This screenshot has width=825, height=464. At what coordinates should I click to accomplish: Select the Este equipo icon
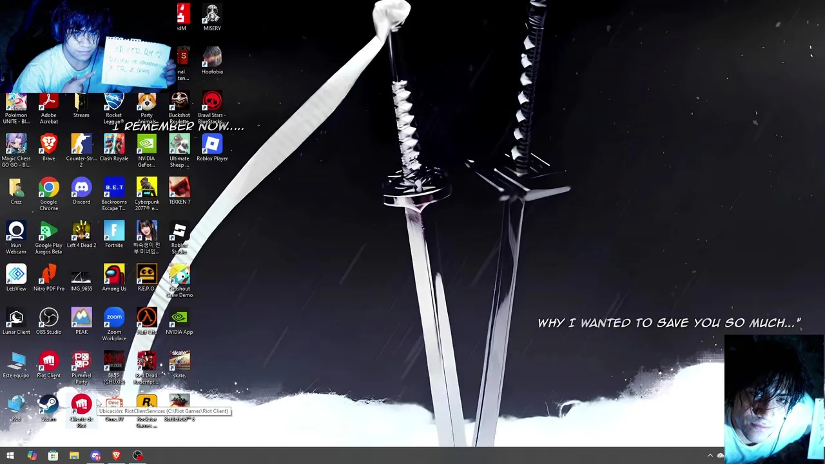point(16,364)
